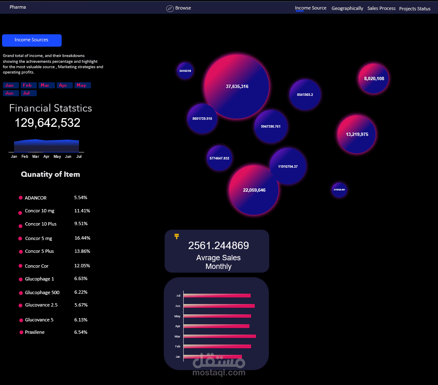Click the Pharma logo text
Screen dimensions: 438x385
18,7
